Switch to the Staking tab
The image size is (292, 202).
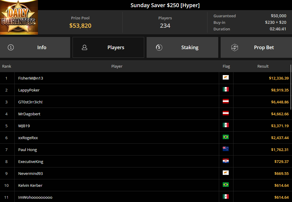pyautogui.click(x=182, y=47)
